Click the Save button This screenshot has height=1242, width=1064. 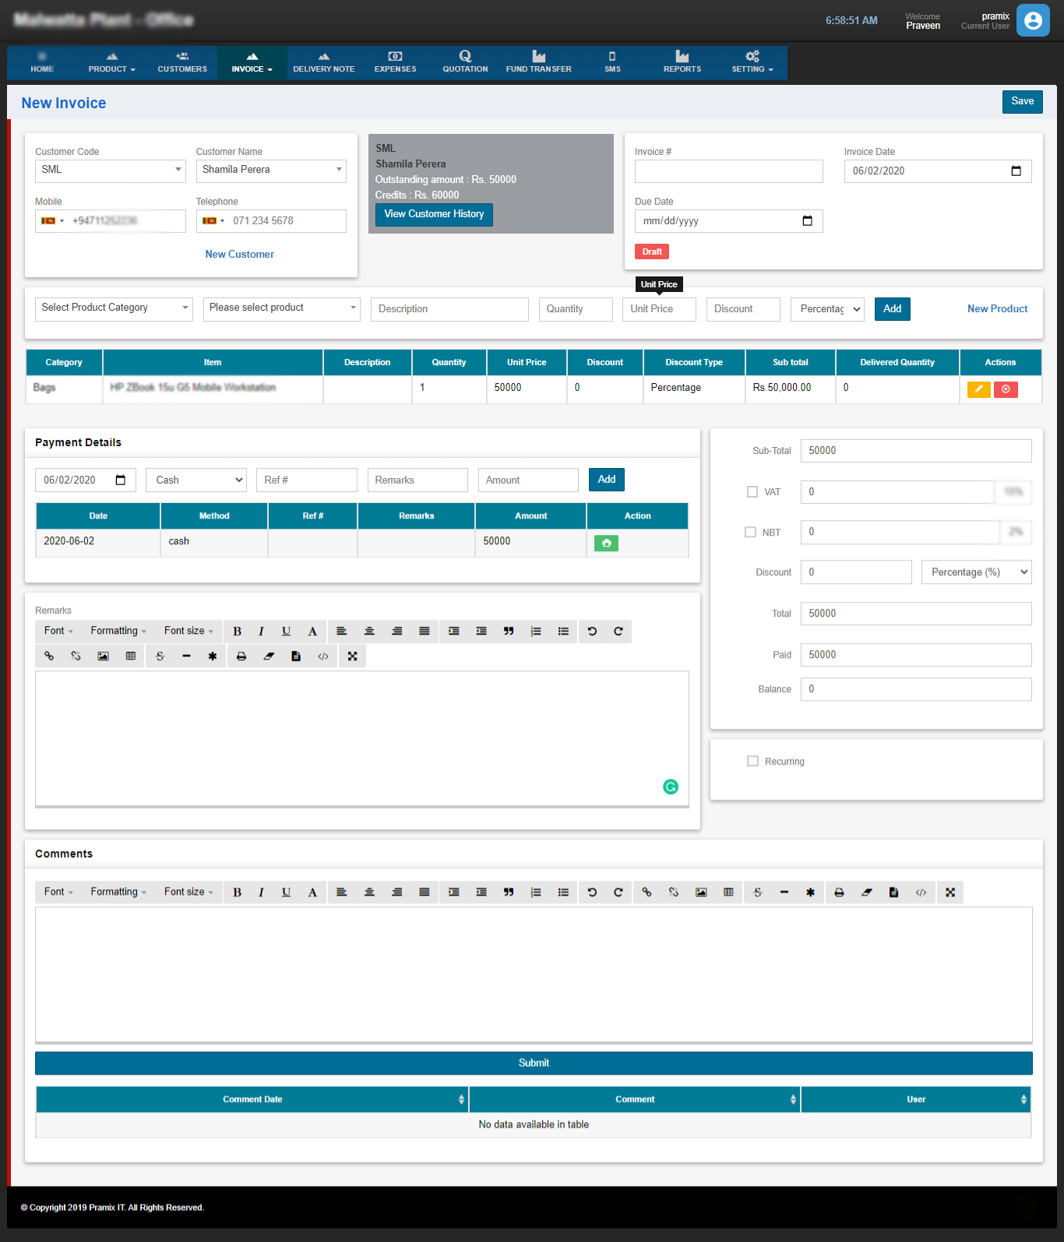tap(1022, 102)
